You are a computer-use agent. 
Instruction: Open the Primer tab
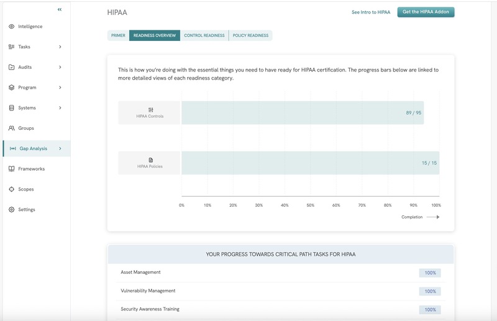tap(118, 35)
